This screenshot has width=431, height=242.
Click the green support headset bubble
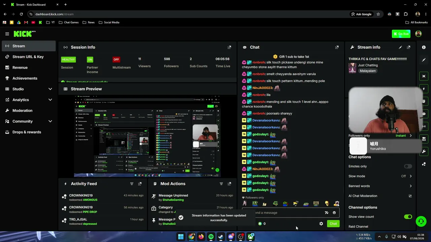click(421, 221)
